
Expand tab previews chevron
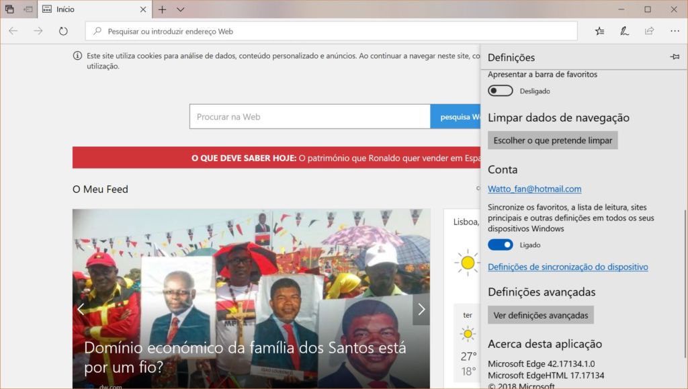[x=180, y=9]
